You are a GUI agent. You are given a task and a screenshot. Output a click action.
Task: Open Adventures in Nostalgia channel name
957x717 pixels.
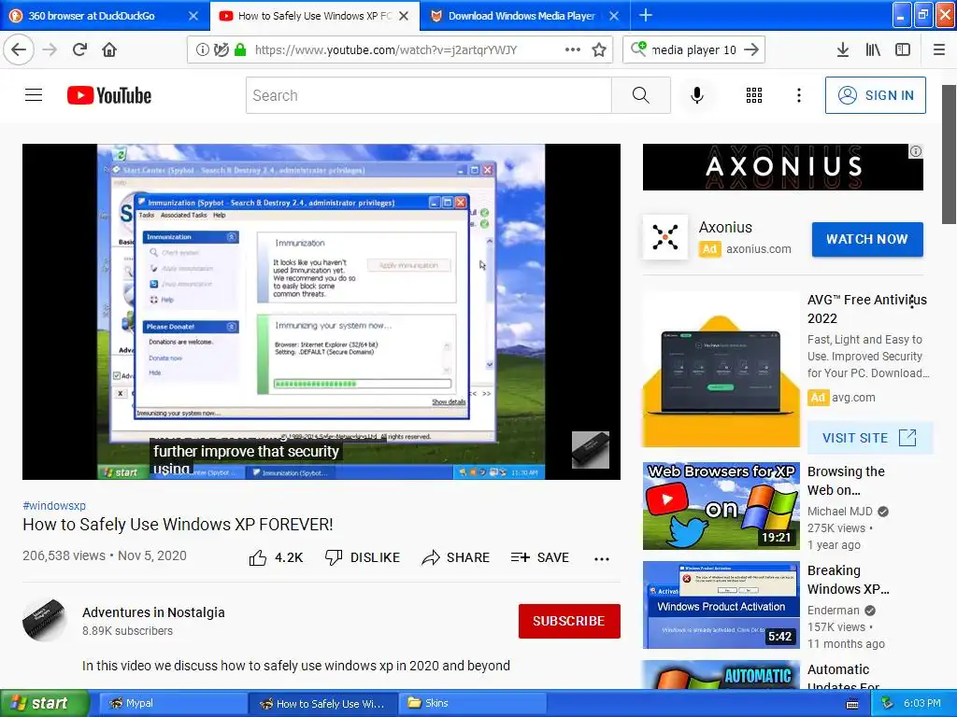[x=153, y=612]
